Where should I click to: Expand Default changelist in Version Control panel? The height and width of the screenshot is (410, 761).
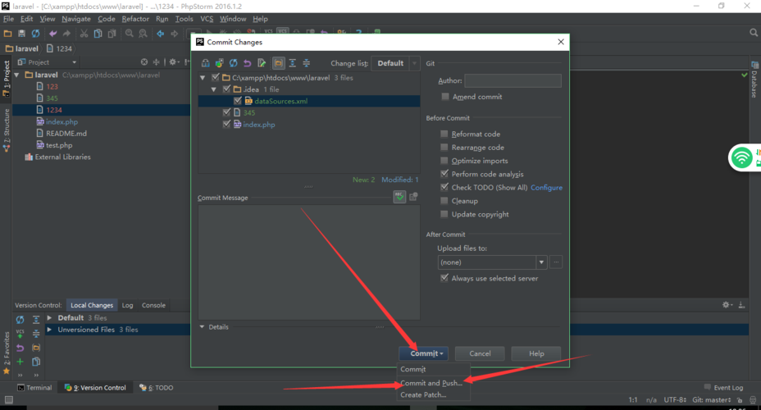(x=49, y=318)
